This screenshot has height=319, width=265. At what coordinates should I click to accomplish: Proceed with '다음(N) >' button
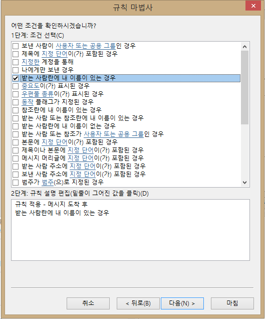coord(182,303)
